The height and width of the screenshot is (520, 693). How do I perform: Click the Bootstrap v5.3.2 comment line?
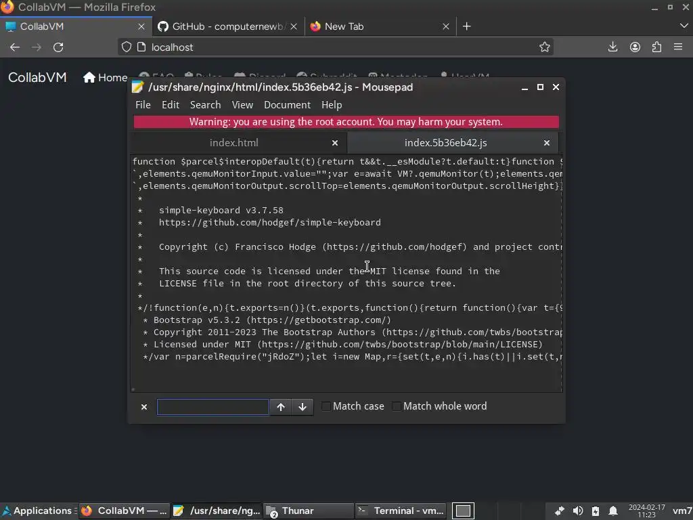(x=267, y=320)
